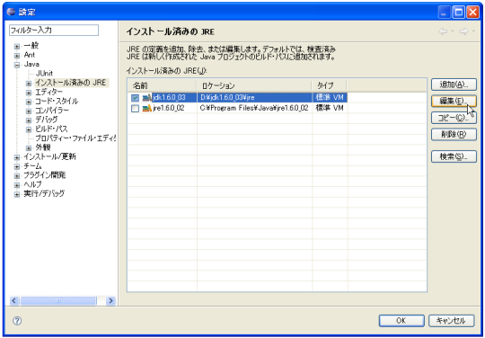Expand the エディター tree node
Viewport: 485px width, 338px height.
[29, 93]
